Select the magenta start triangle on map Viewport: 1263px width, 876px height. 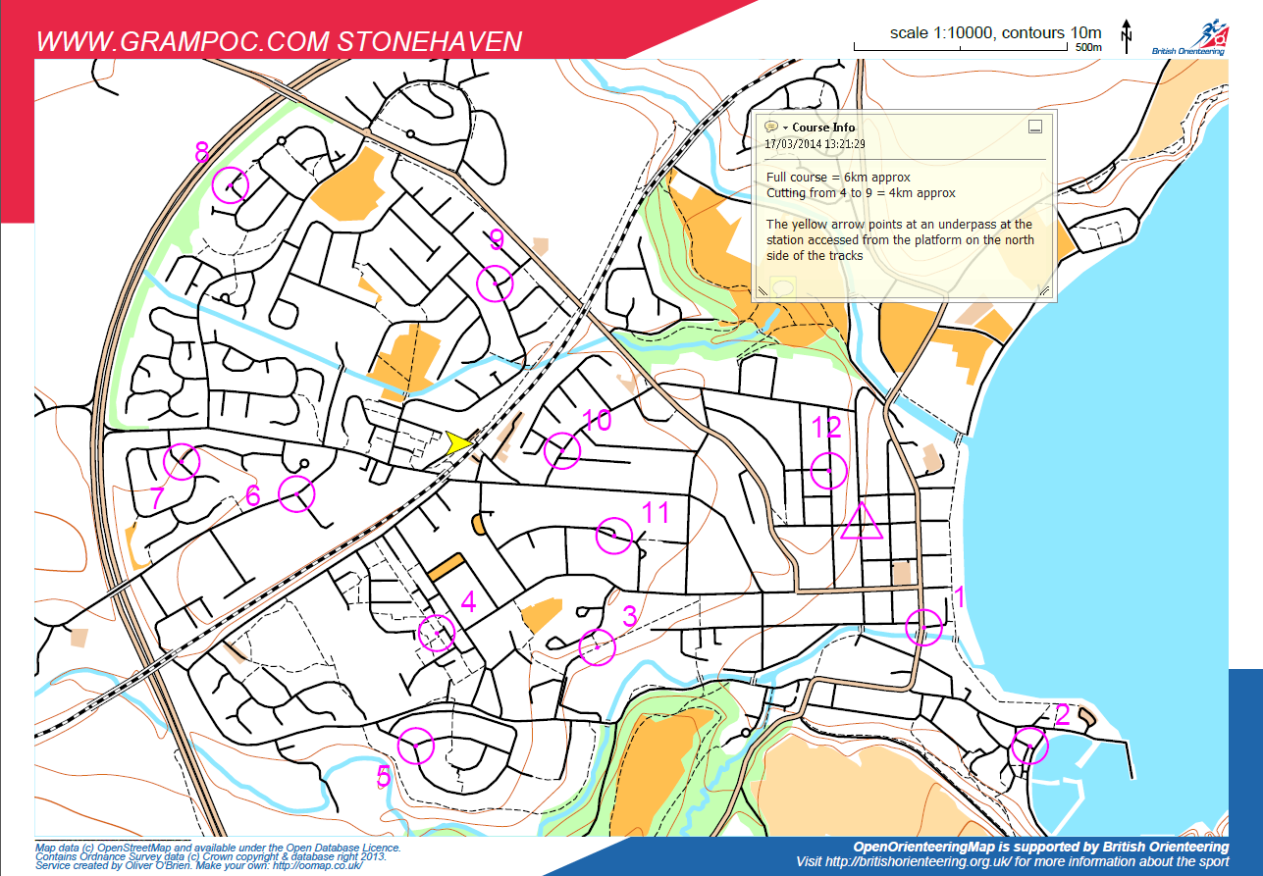click(861, 522)
